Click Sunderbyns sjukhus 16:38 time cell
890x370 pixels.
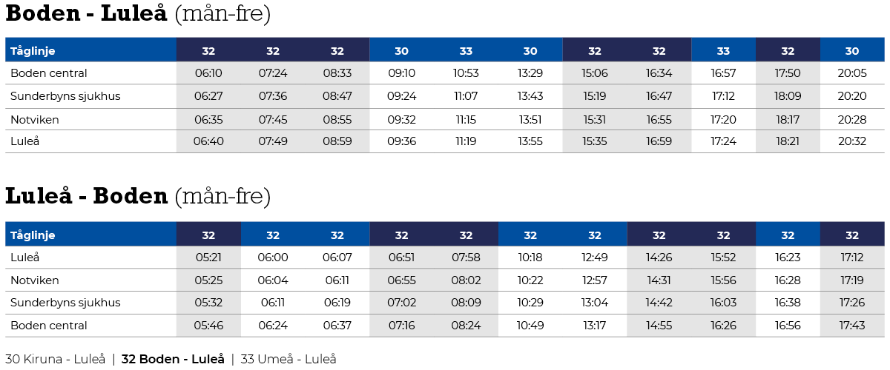(788, 303)
